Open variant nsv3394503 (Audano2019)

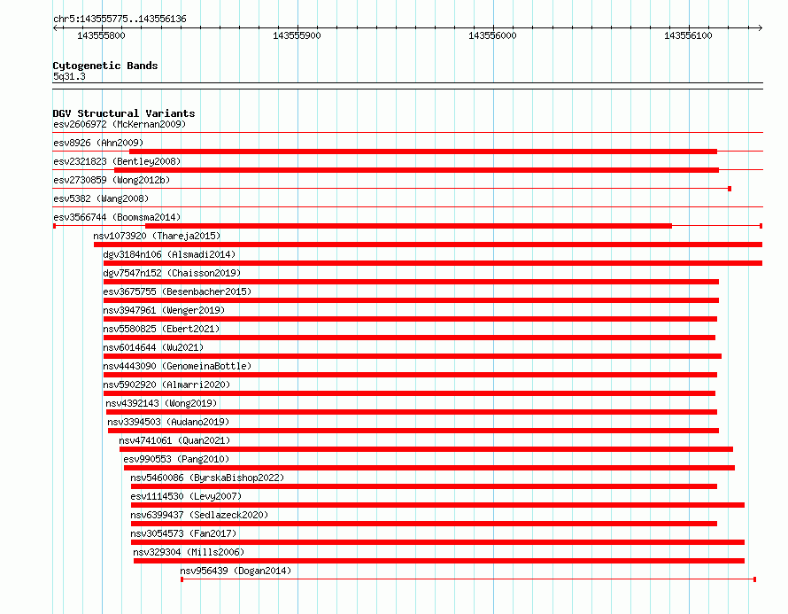tap(168, 422)
